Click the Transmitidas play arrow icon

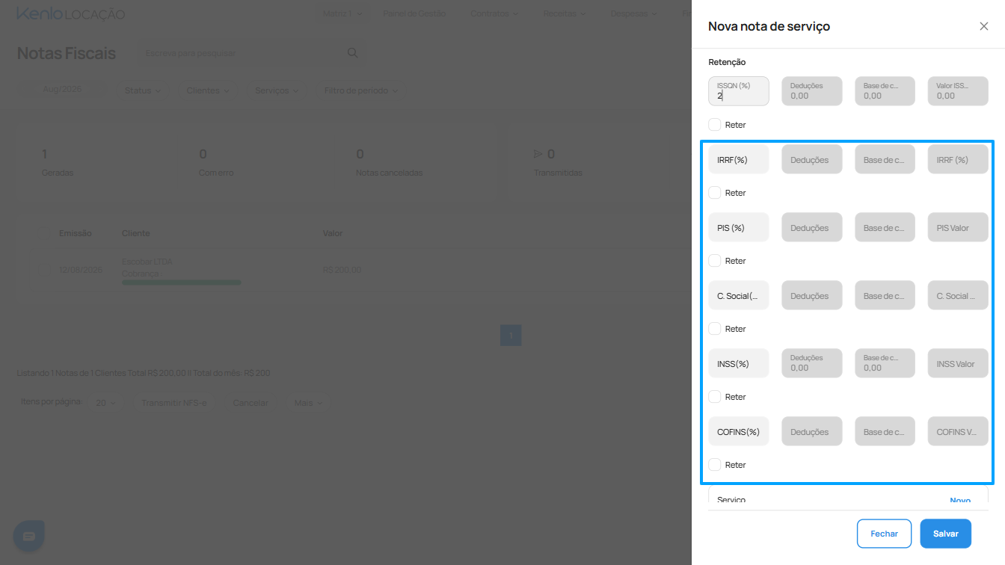[x=538, y=154]
